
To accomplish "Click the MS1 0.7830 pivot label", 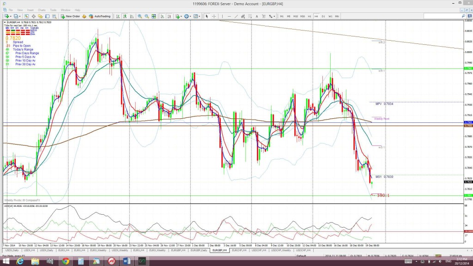I will click(384, 177).
